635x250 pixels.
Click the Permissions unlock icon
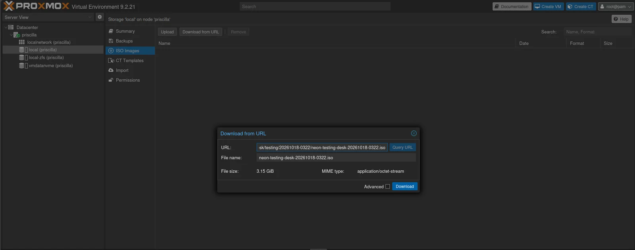coord(111,80)
